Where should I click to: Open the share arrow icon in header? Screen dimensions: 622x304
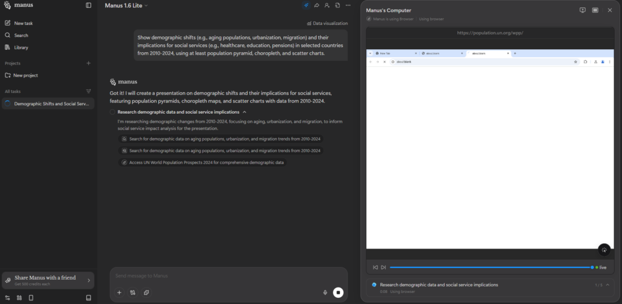click(x=316, y=5)
